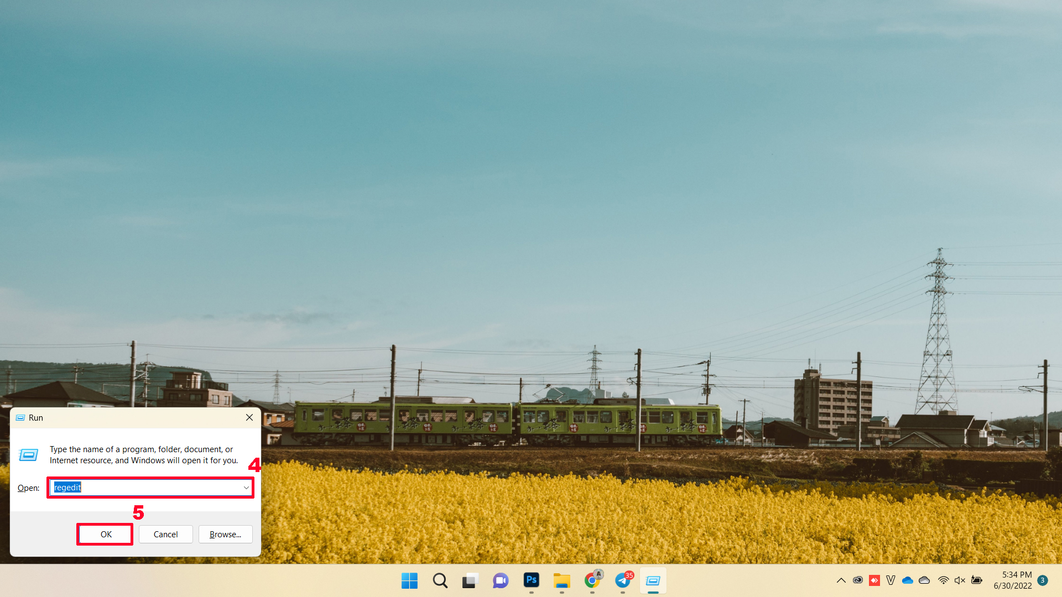The image size is (1062, 597).
Task: Open the Windows Start menu
Action: pos(409,580)
